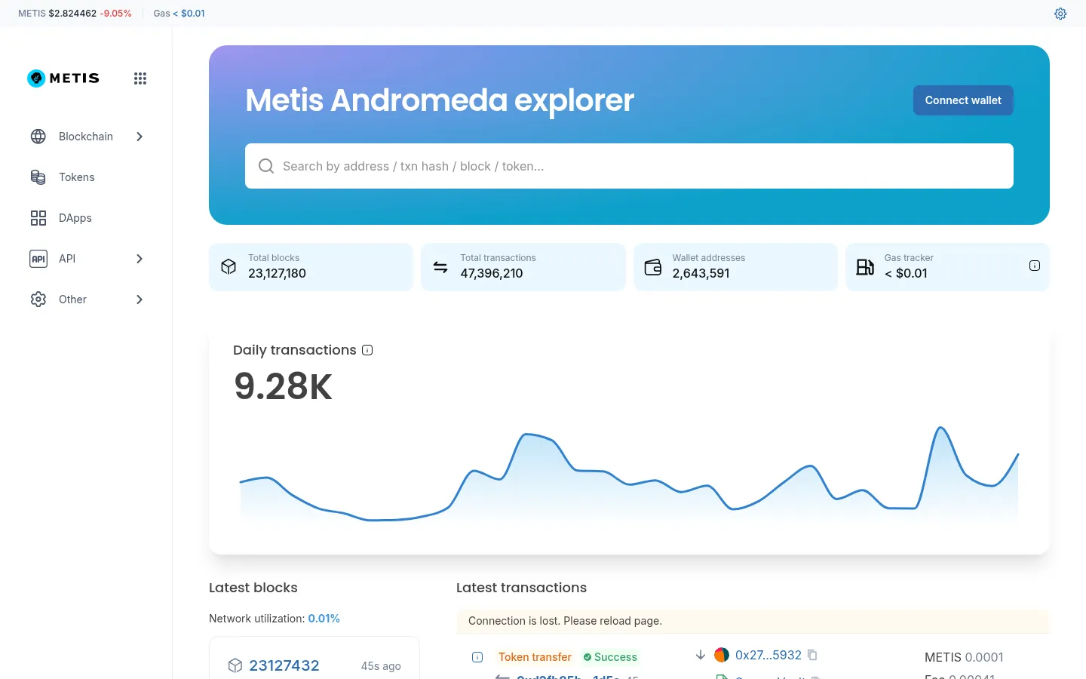The width and height of the screenshot is (1086, 679).
Task: Click the Token transfer tag
Action: [x=535, y=657]
